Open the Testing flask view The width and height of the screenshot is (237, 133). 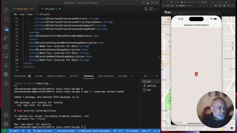6,65
